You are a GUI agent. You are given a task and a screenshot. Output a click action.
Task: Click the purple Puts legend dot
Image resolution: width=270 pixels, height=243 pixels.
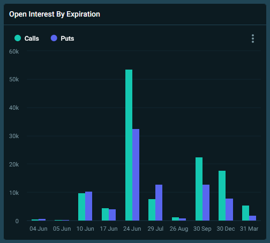coord(54,38)
